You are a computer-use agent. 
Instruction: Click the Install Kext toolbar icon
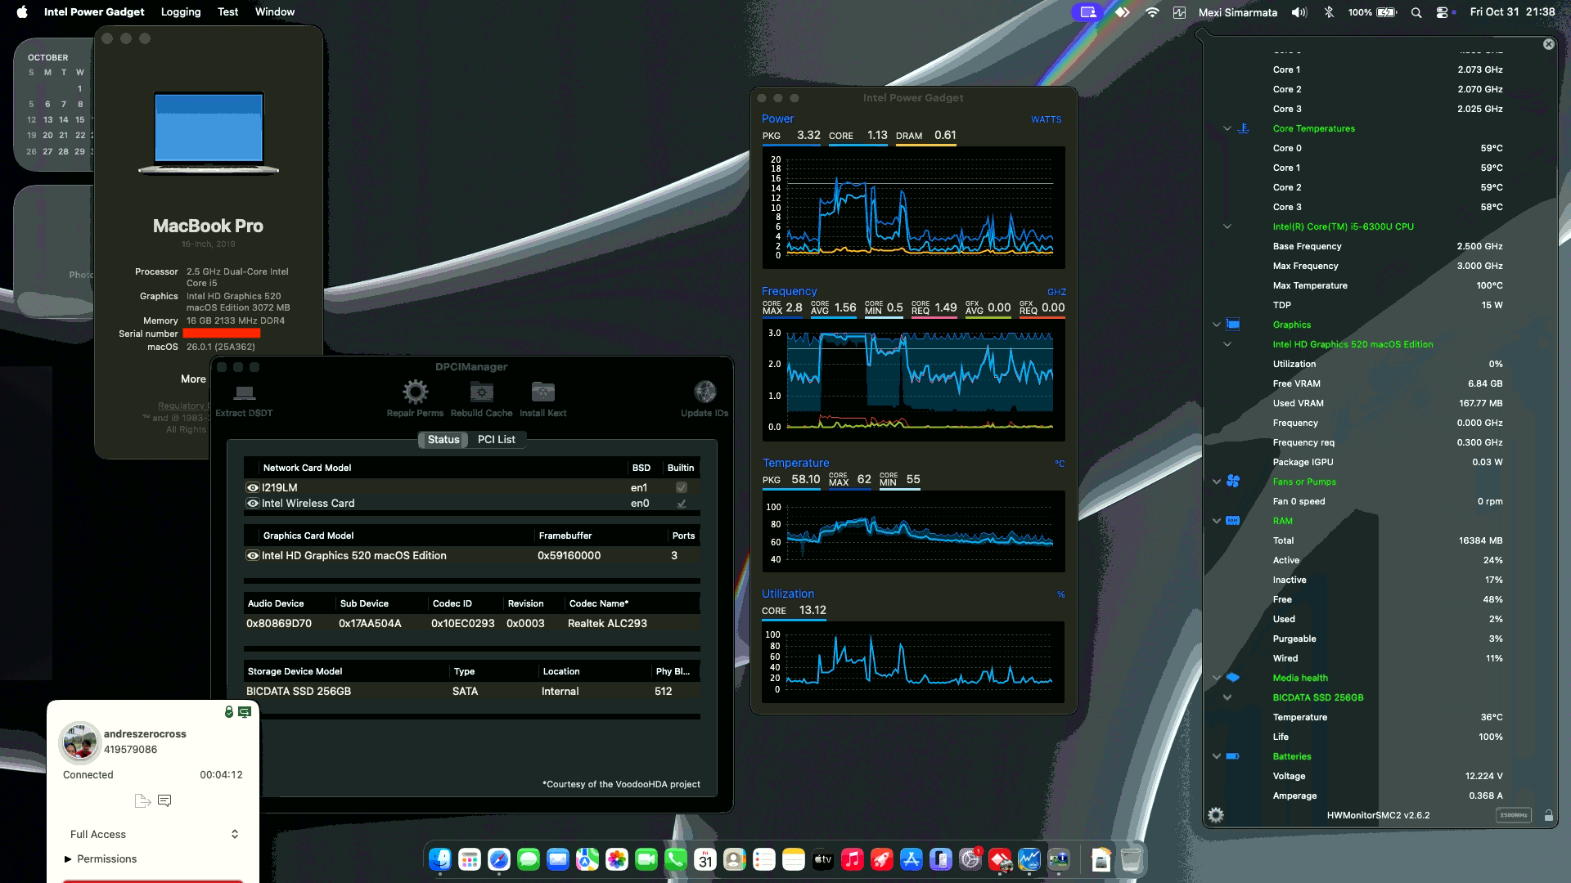[x=542, y=392]
